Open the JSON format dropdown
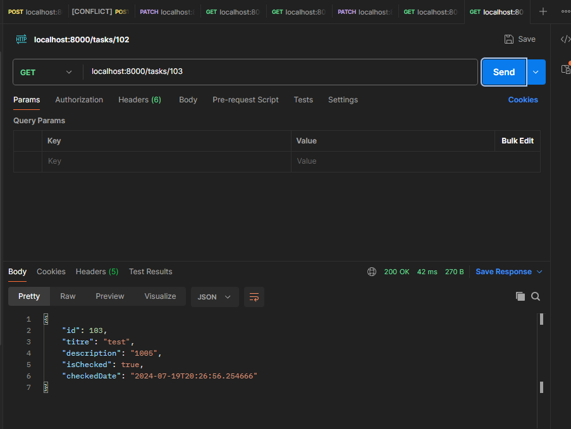Image resolution: width=571 pixels, height=429 pixels. (214, 297)
